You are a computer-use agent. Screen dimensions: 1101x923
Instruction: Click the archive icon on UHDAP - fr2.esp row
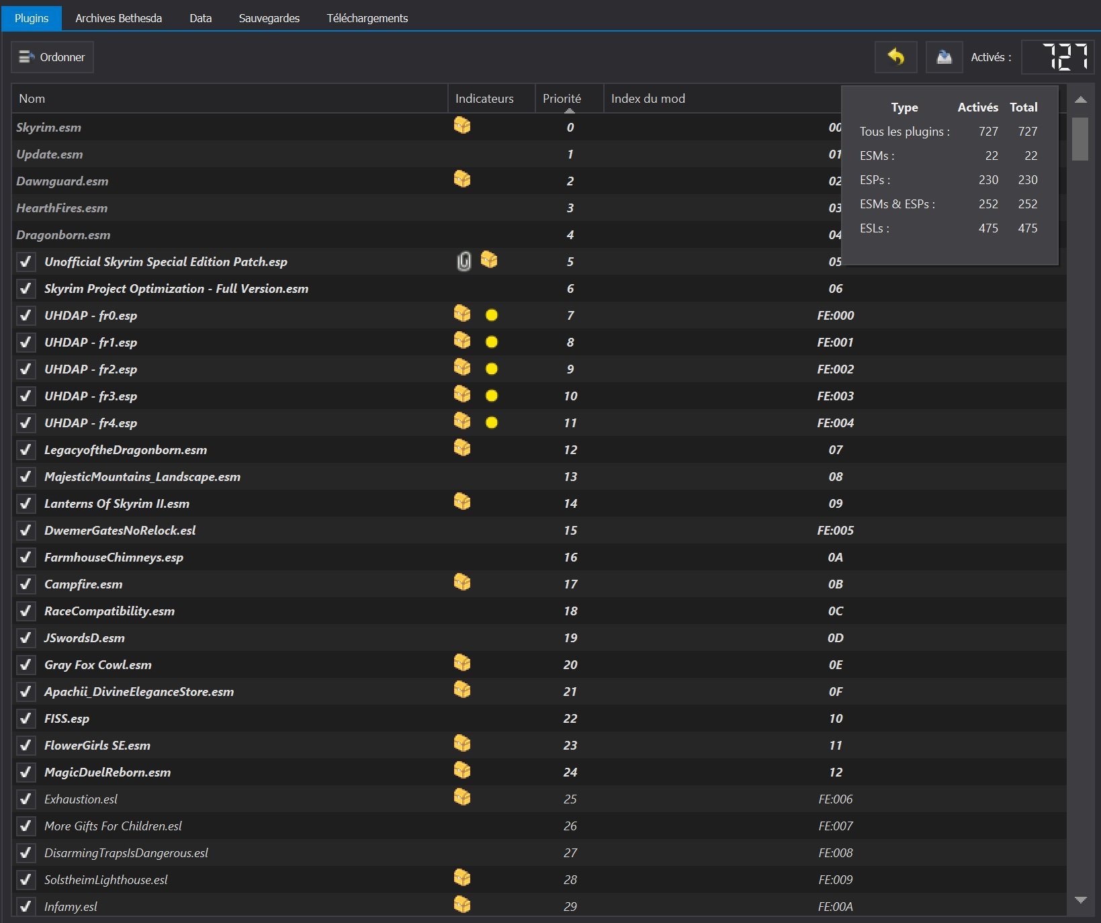462,367
